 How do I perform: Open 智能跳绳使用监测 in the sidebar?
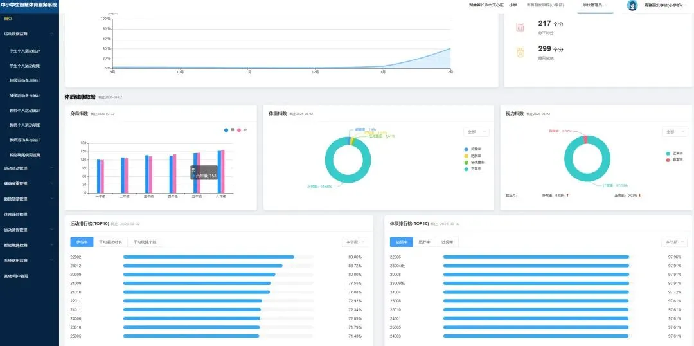25,155
